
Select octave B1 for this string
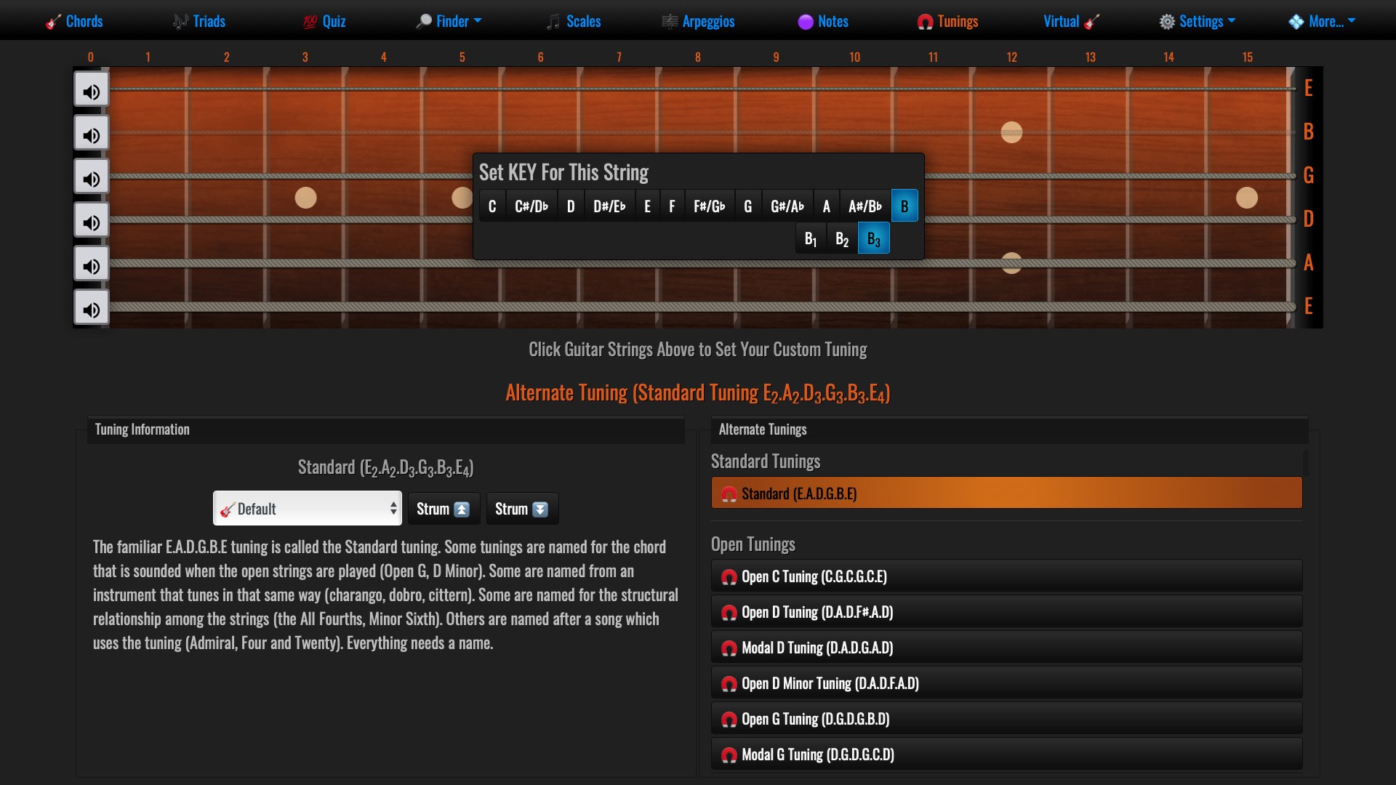coord(811,238)
